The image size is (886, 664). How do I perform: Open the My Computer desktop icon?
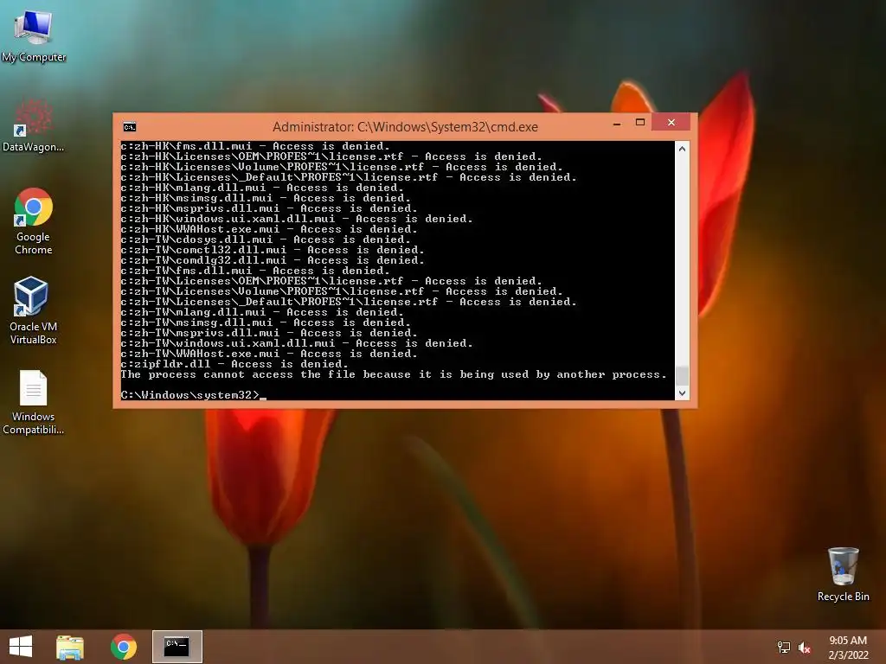click(34, 35)
